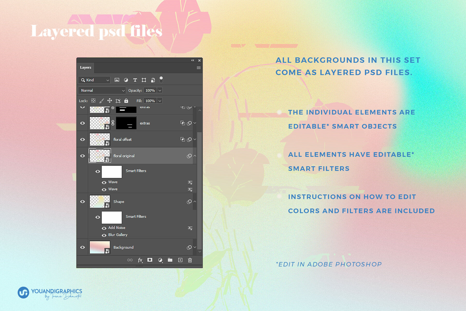Toggle Lock transparent pixels
The width and height of the screenshot is (466, 311).
tap(93, 101)
